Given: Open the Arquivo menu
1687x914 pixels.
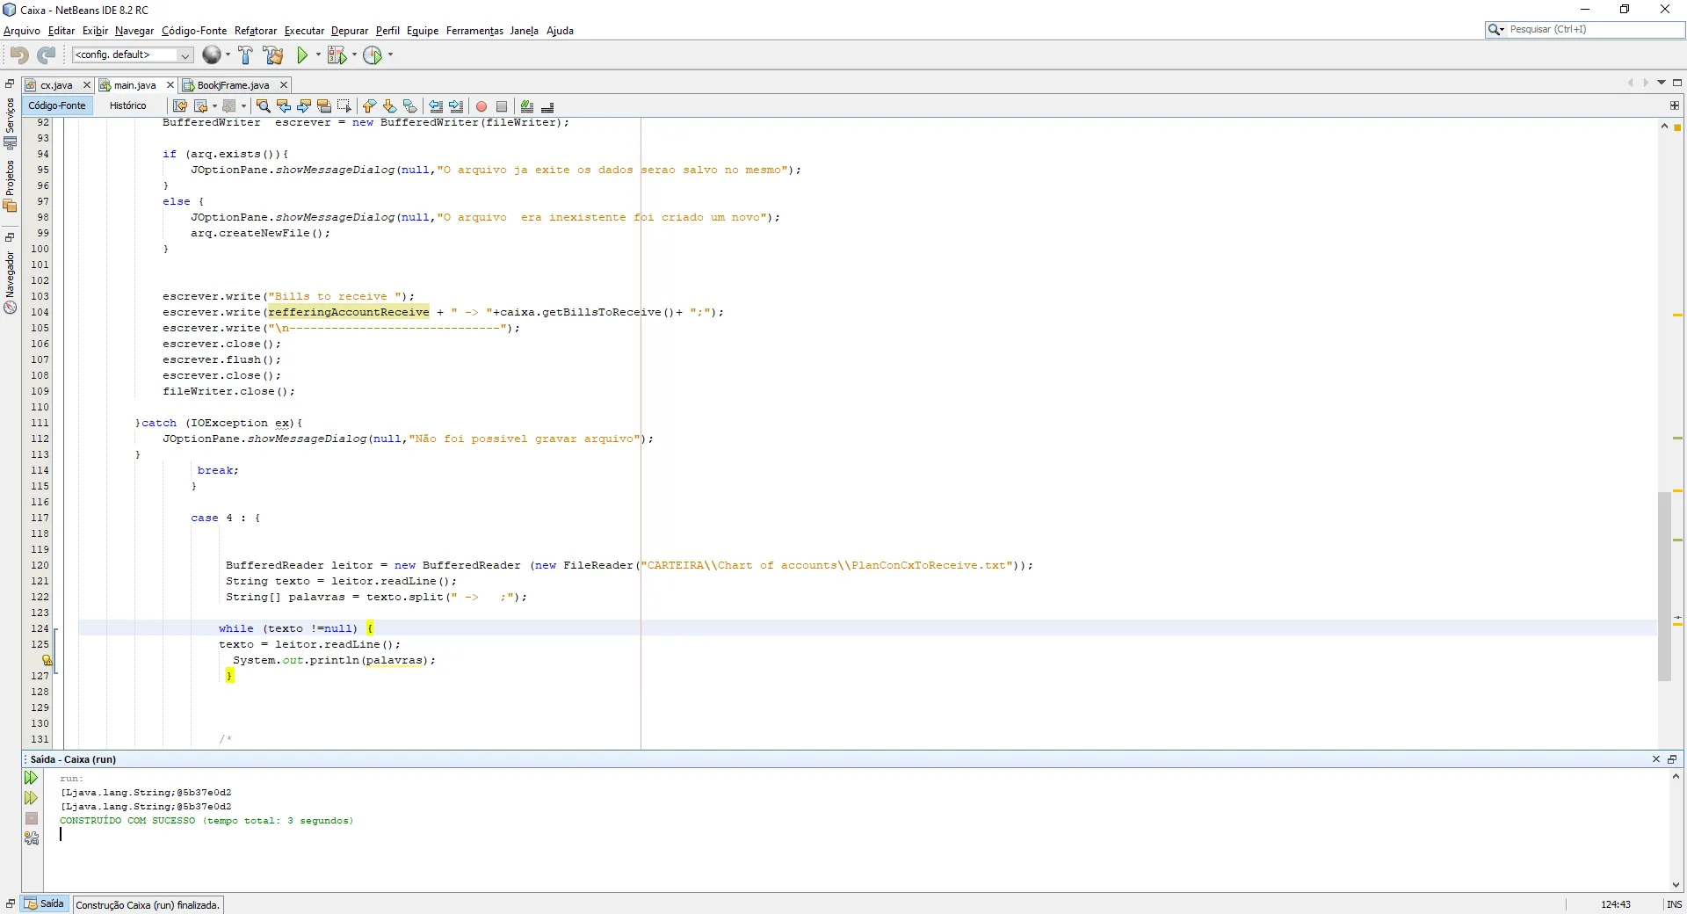Looking at the screenshot, I should pos(22,31).
